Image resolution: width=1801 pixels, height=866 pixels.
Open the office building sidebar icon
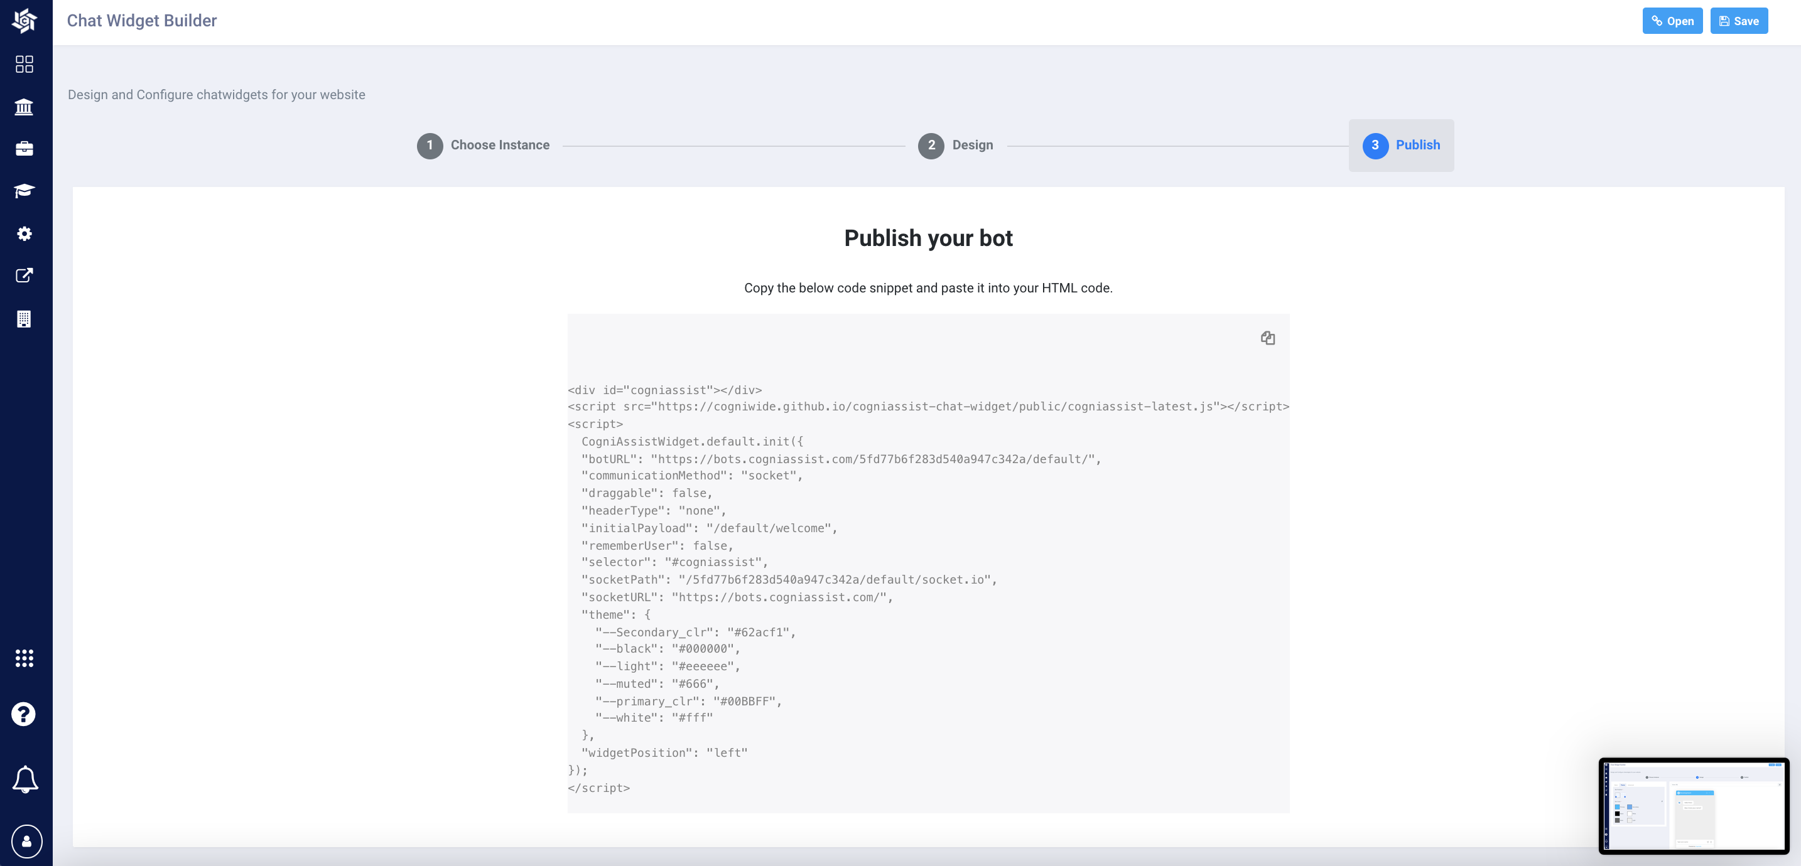[x=24, y=319]
